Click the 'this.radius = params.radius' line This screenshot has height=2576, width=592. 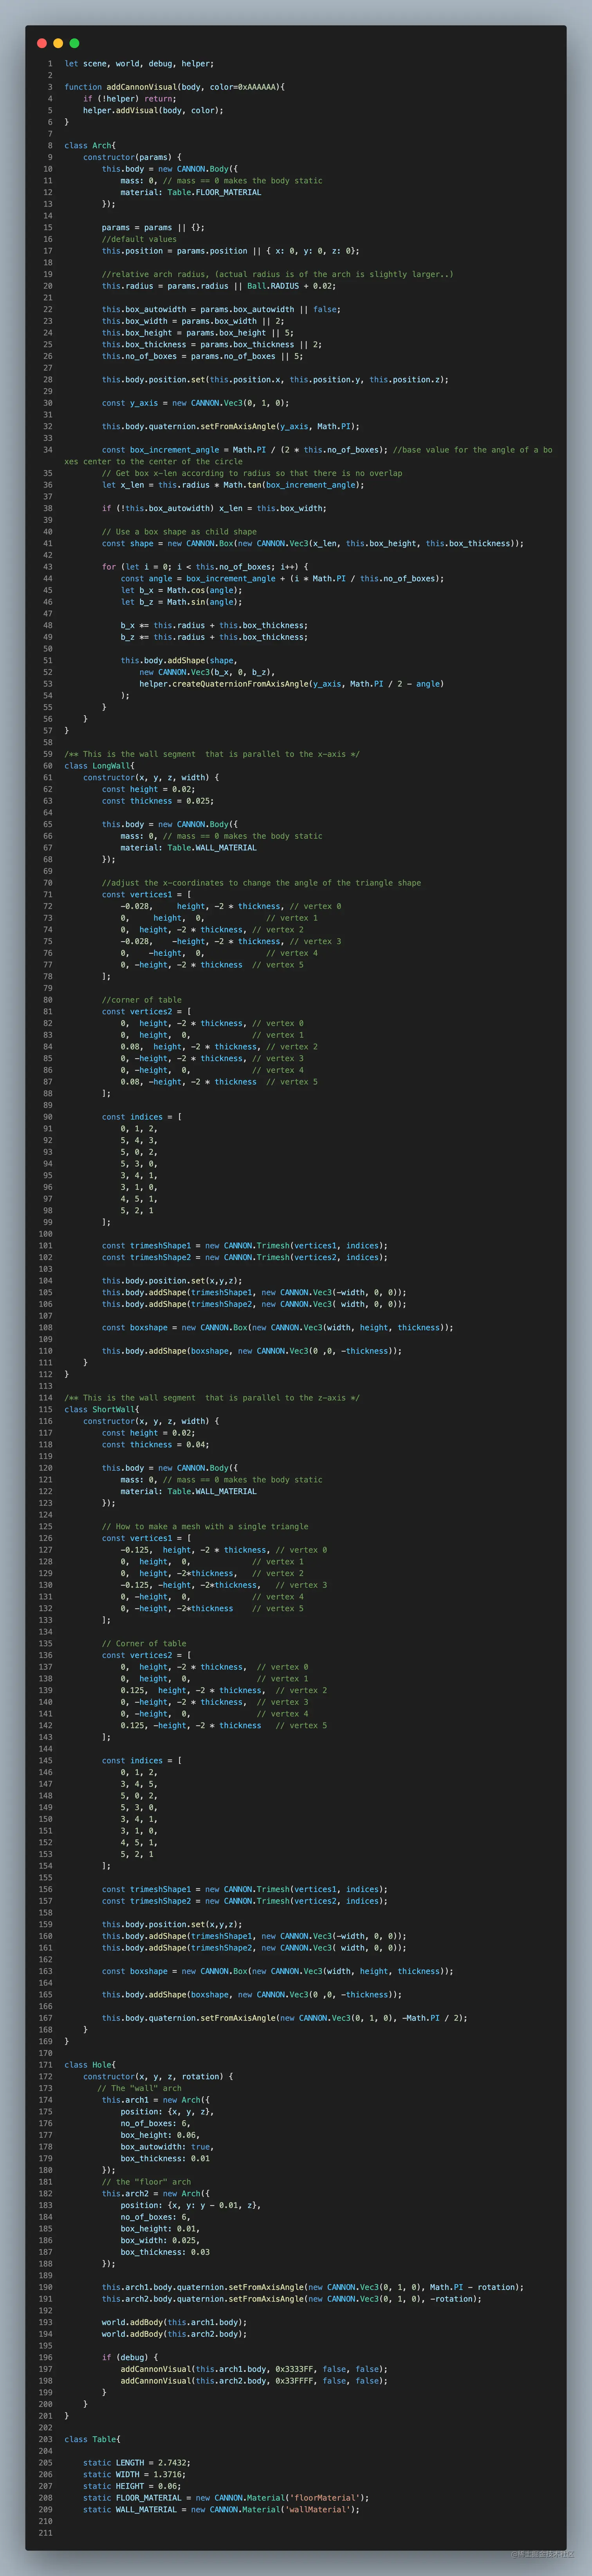tap(219, 286)
